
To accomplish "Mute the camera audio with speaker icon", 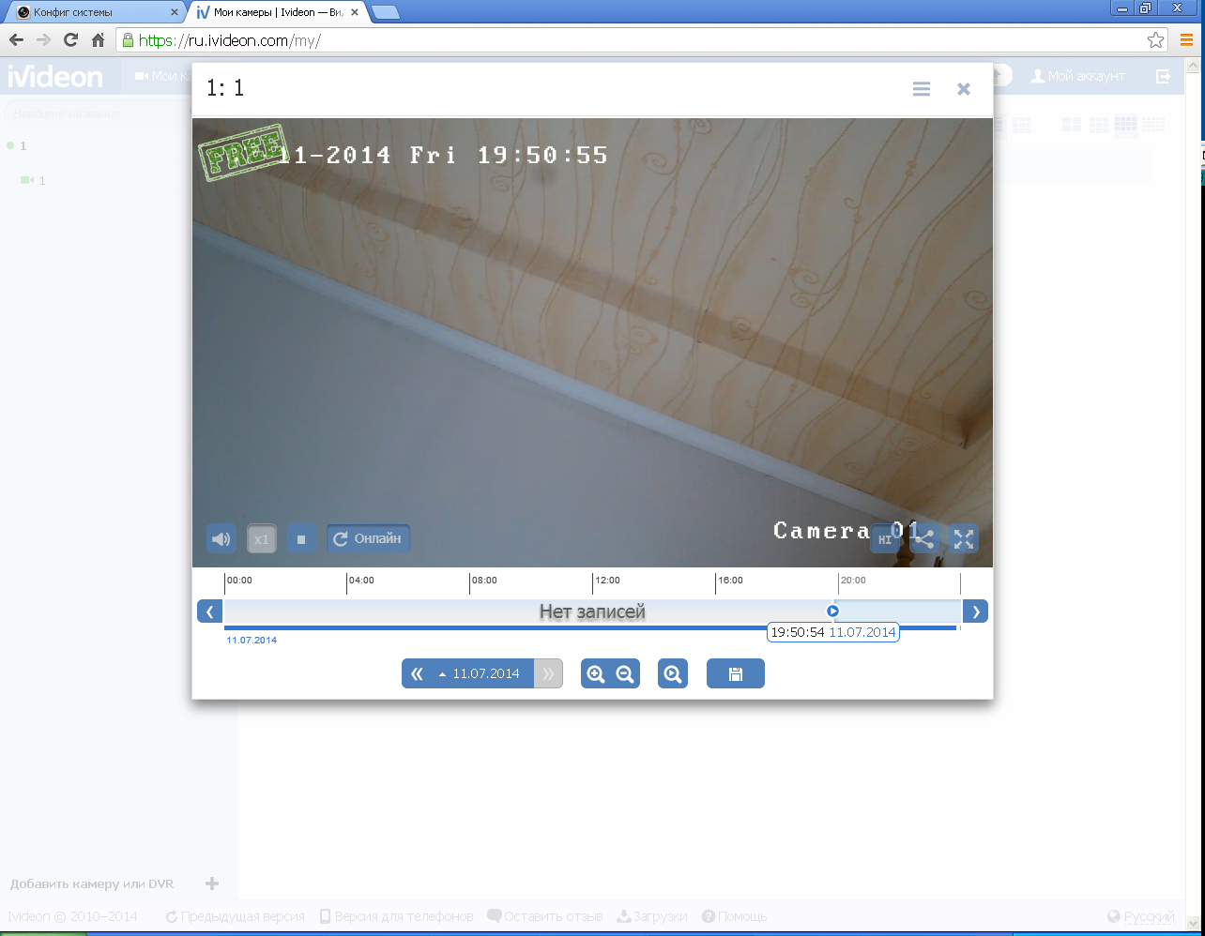I will tap(221, 538).
